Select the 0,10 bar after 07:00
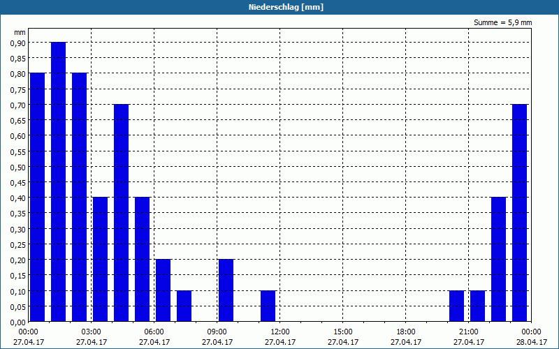 [184, 306]
